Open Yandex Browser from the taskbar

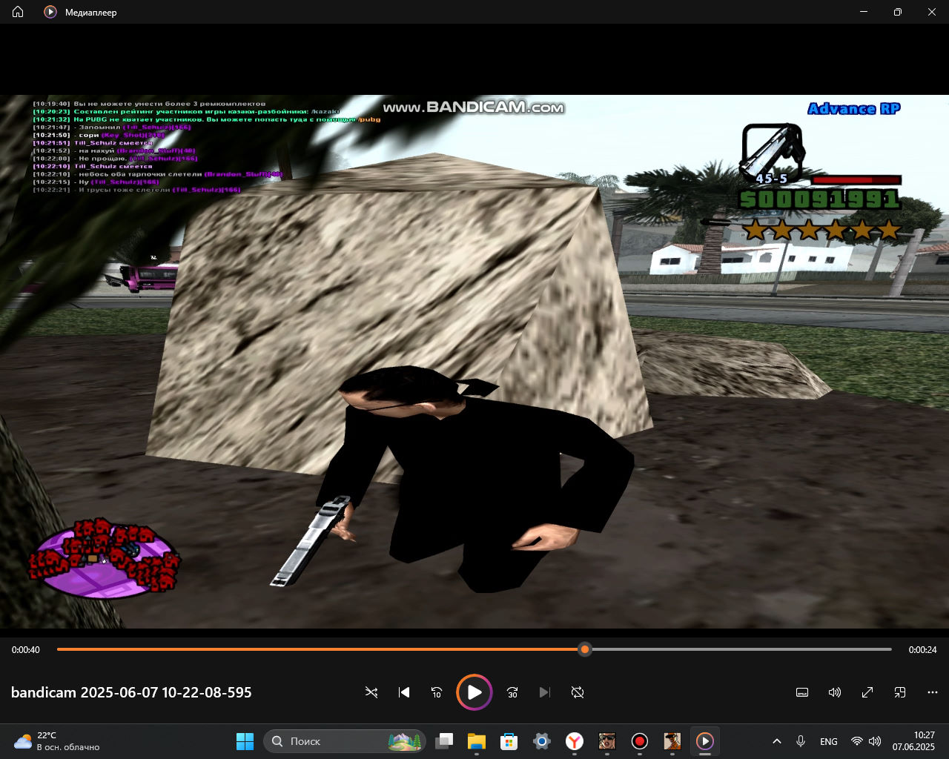[575, 741]
